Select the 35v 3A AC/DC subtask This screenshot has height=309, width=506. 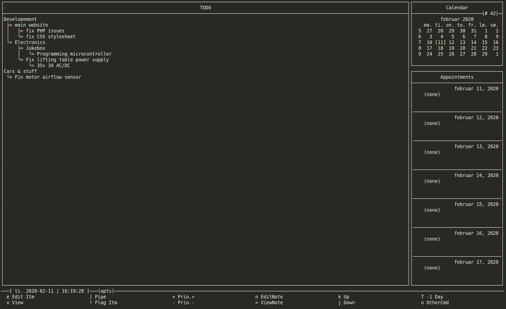point(54,65)
